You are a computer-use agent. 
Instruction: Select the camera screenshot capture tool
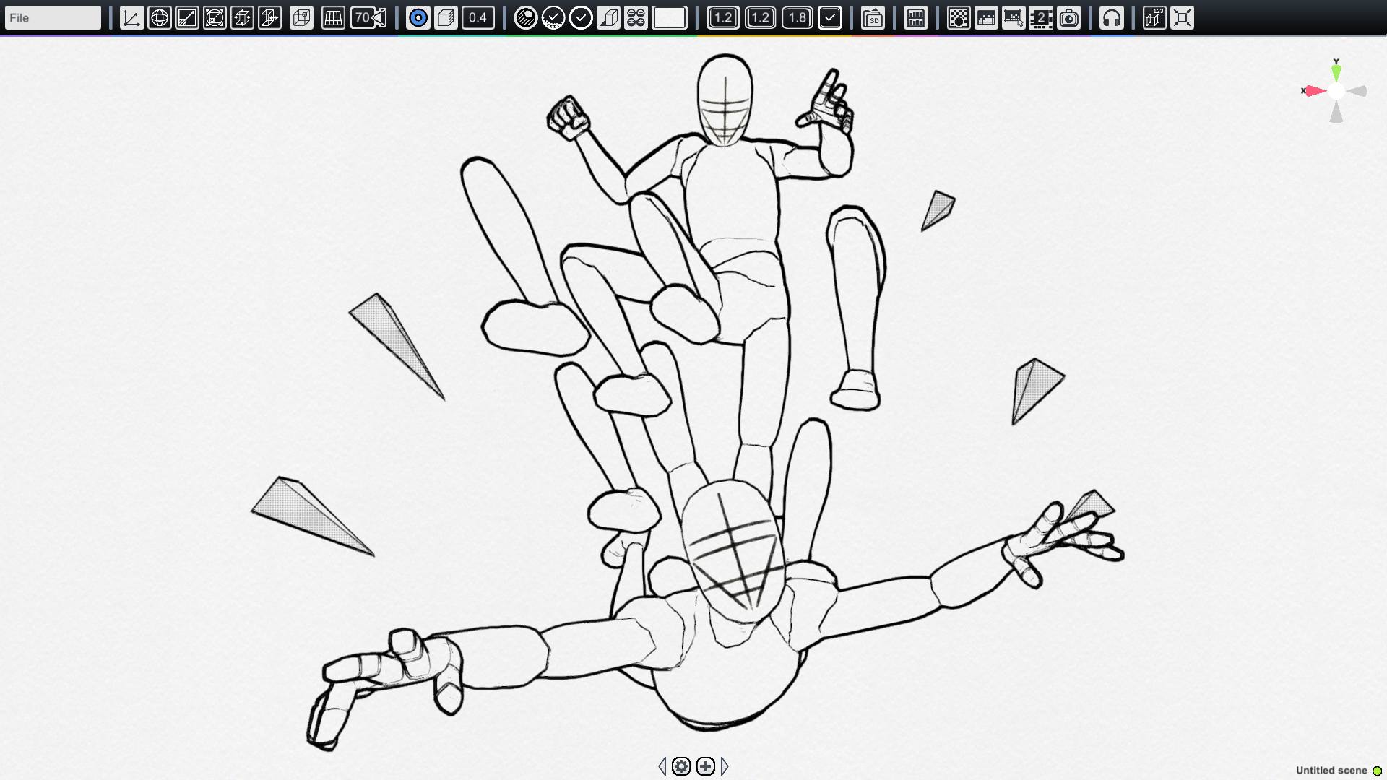tap(1067, 18)
